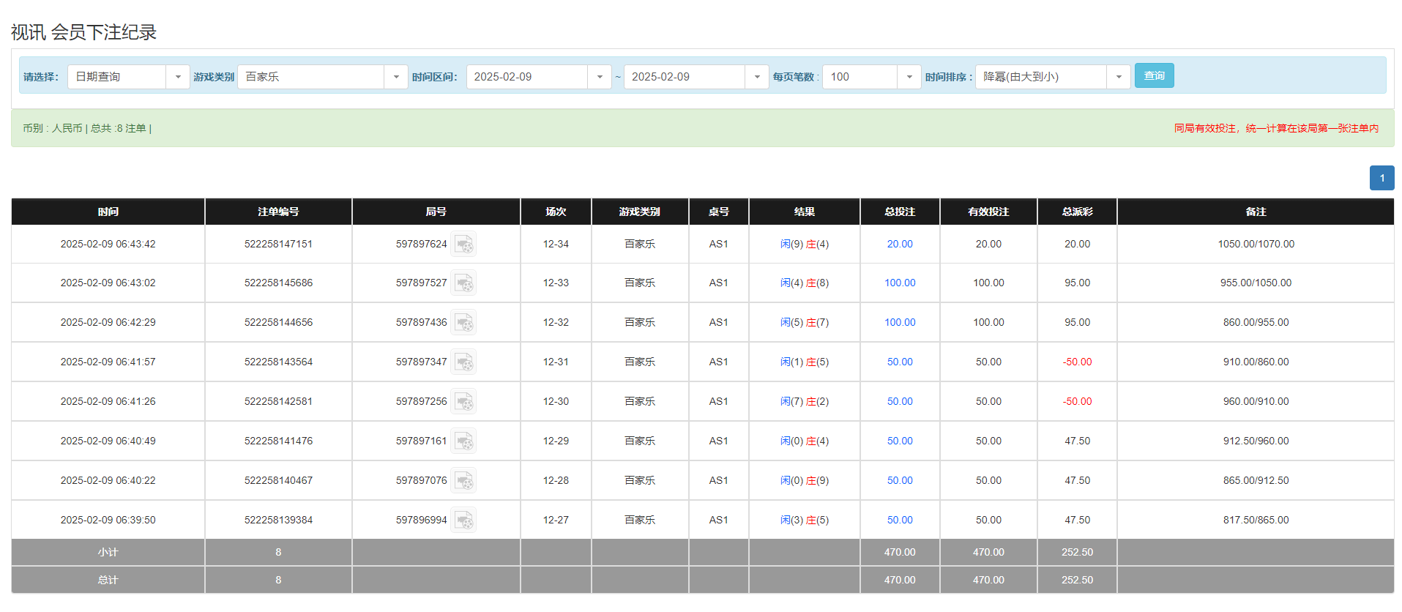Click the 时间 column header
1402x612 pixels.
[x=108, y=212]
